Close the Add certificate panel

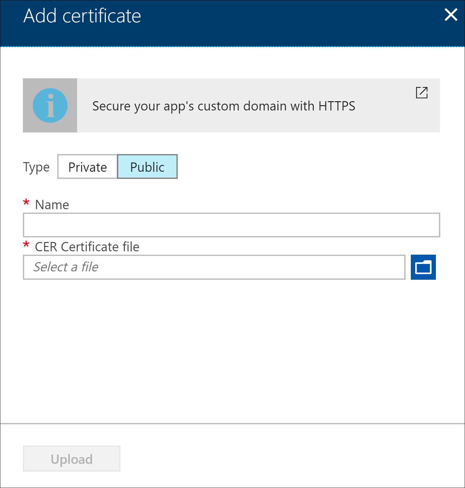(x=451, y=15)
